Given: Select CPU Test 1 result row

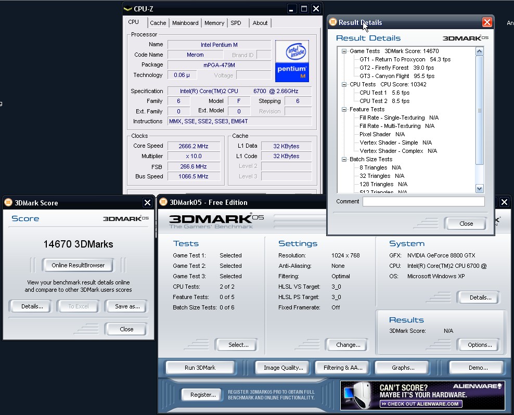Looking at the screenshot, I should coord(384,93).
